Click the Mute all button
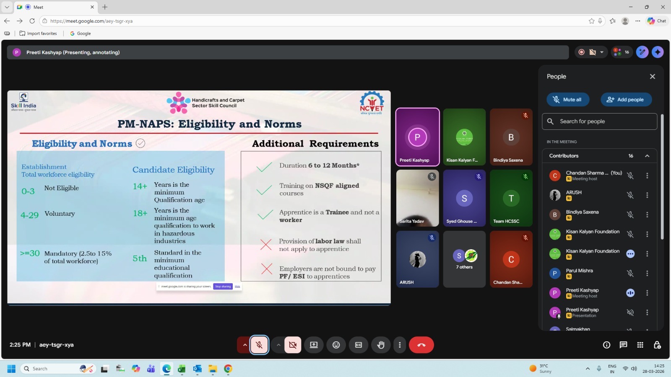Image resolution: width=671 pixels, height=377 pixels. (568, 100)
